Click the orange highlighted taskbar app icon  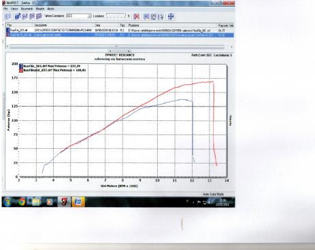click(78, 201)
